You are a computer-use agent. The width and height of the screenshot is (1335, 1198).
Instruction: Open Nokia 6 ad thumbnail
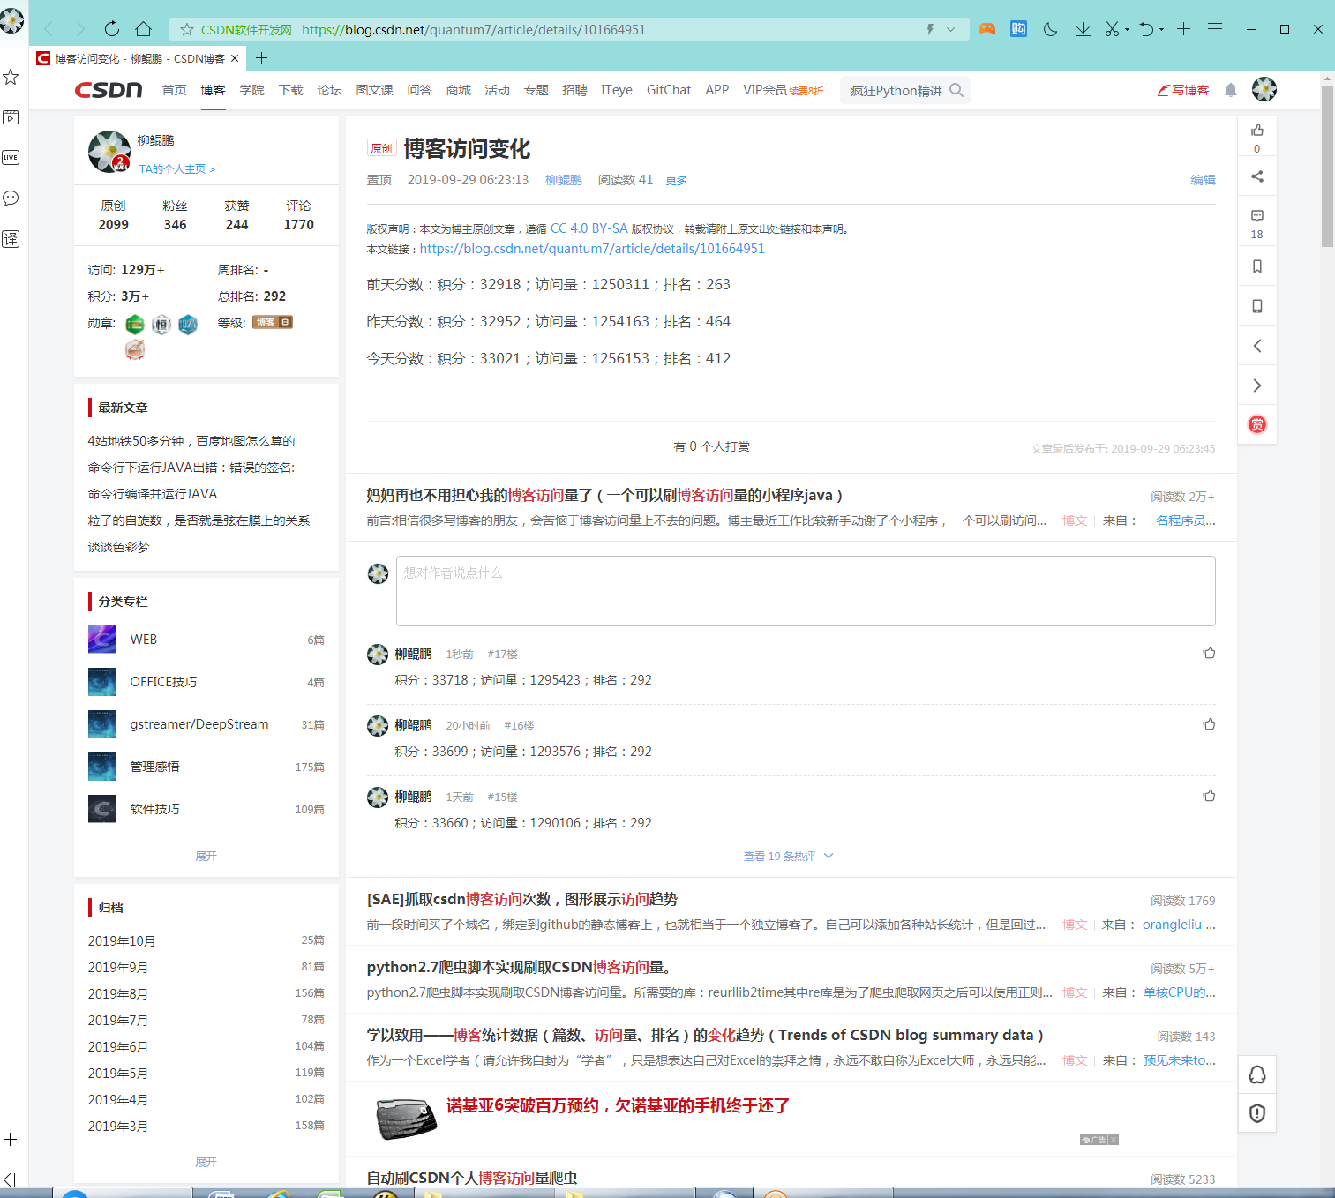[406, 1119]
